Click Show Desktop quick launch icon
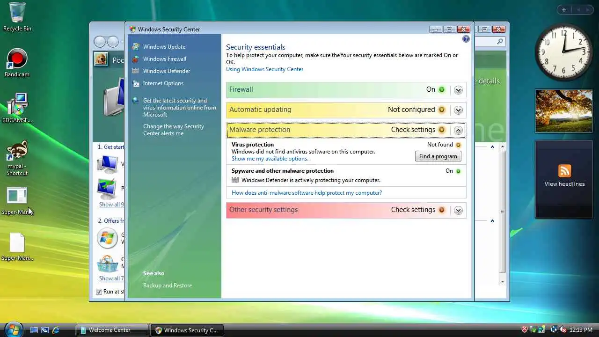 click(34, 330)
